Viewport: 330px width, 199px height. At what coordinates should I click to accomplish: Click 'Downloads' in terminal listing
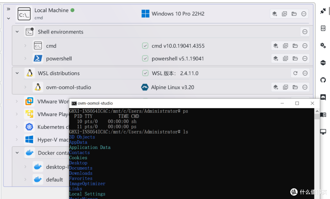point(81,173)
